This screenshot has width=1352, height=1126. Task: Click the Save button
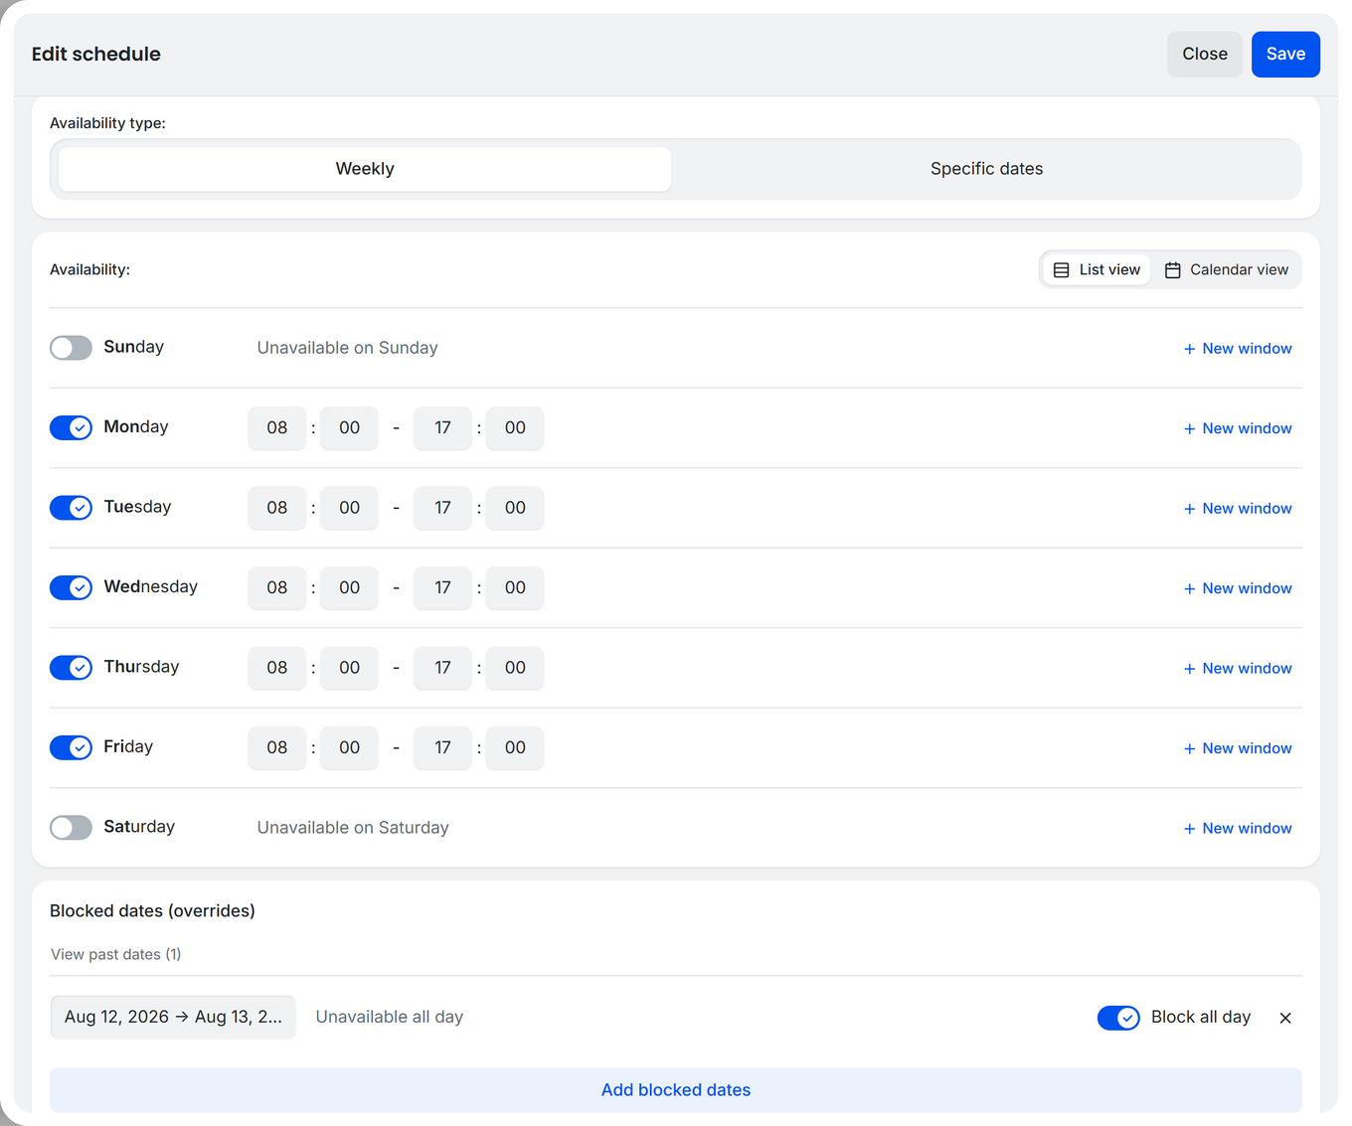coord(1285,54)
